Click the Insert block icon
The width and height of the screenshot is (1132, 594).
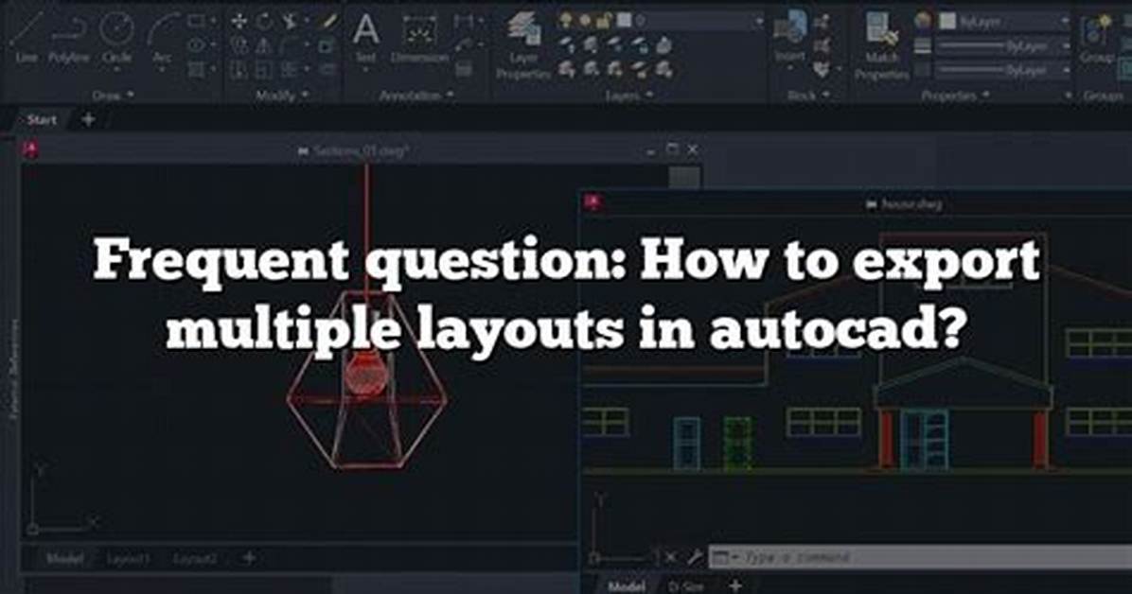click(789, 36)
